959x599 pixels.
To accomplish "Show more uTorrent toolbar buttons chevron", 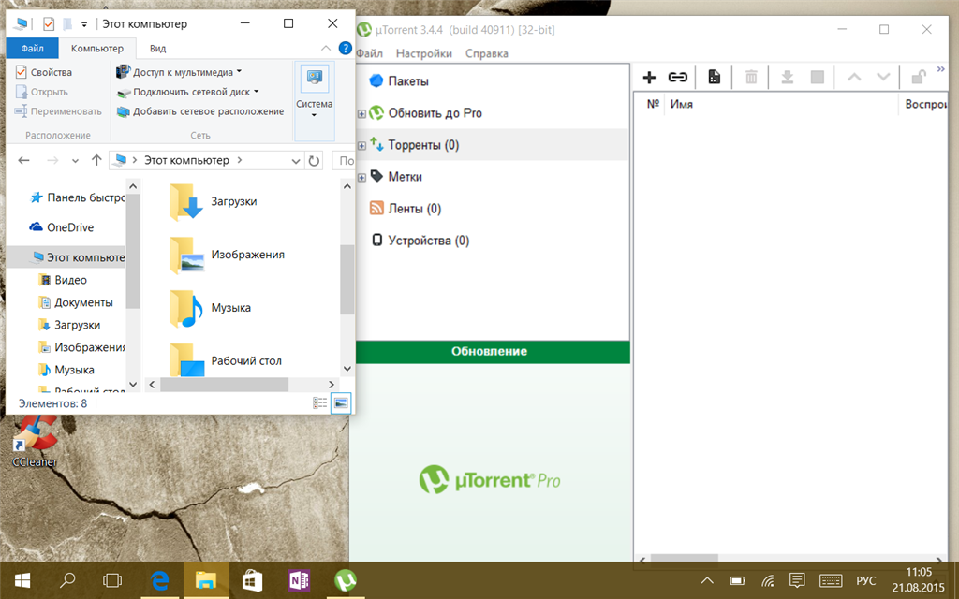I will point(940,69).
